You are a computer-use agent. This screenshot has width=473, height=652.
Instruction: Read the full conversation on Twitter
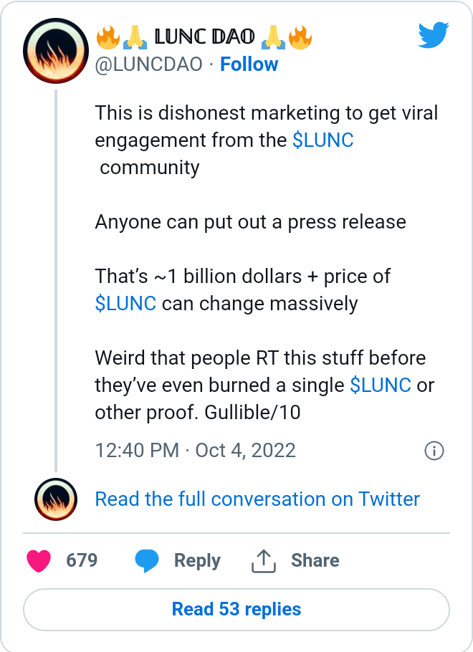[257, 499]
